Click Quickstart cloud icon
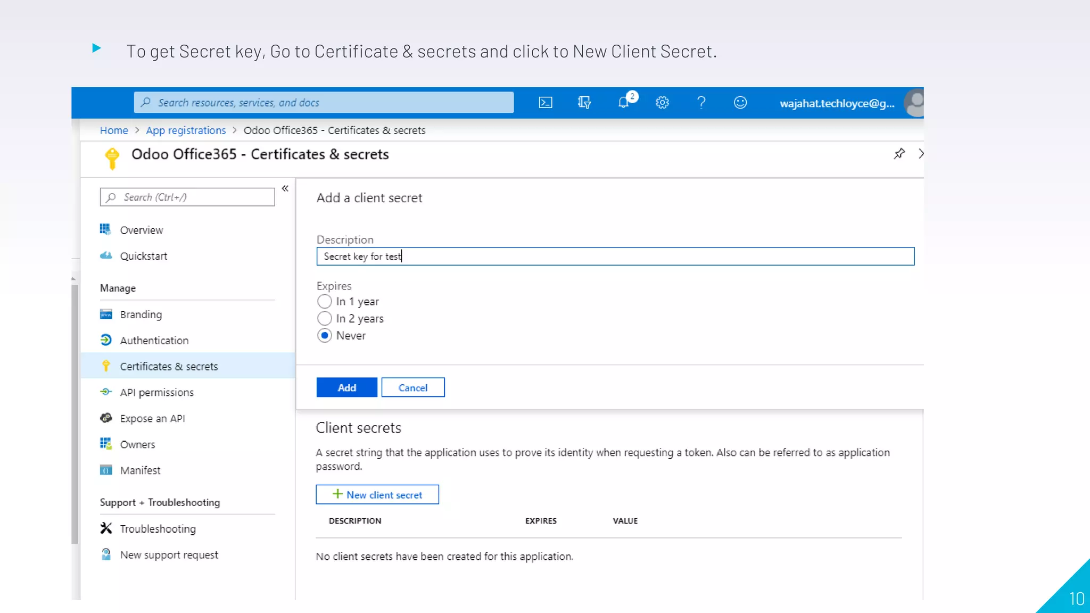This screenshot has width=1090, height=613. (106, 255)
